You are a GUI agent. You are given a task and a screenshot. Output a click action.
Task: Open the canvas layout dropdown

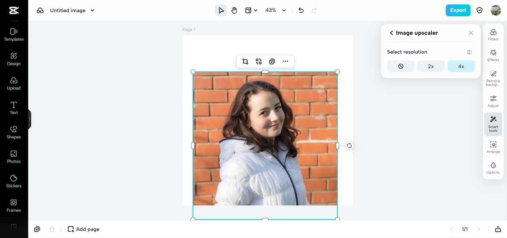pos(251,10)
